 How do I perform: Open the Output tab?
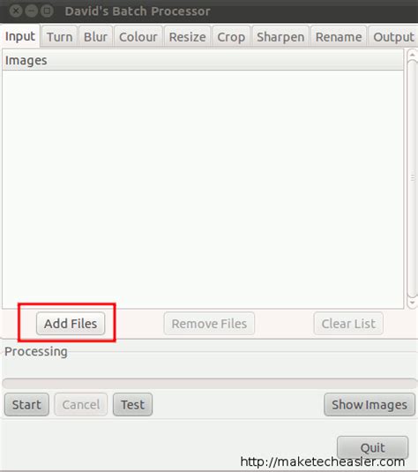pos(393,37)
